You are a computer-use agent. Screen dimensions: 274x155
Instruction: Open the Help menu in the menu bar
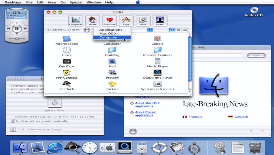pyautogui.click(x=109, y=2)
